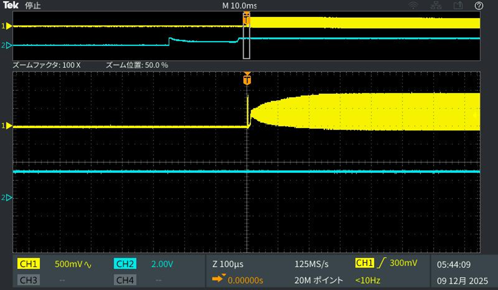Enable the CH3 channel
498x290 pixels.
point(29,280)
